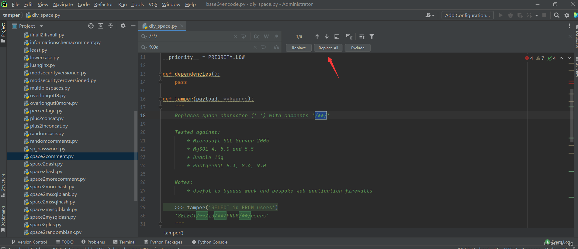Click the Debug bug icon
This screenshot has height=249, width=578.
coord(511,15)
